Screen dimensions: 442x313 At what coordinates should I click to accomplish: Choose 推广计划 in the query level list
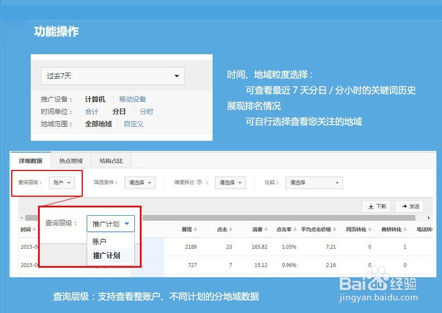click(x=111, y=255)
